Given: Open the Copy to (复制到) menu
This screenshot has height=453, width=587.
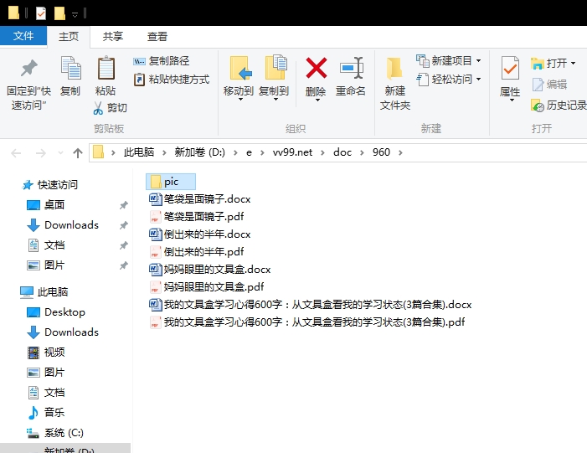Looking at the screenshot, I should click(275, 78).
